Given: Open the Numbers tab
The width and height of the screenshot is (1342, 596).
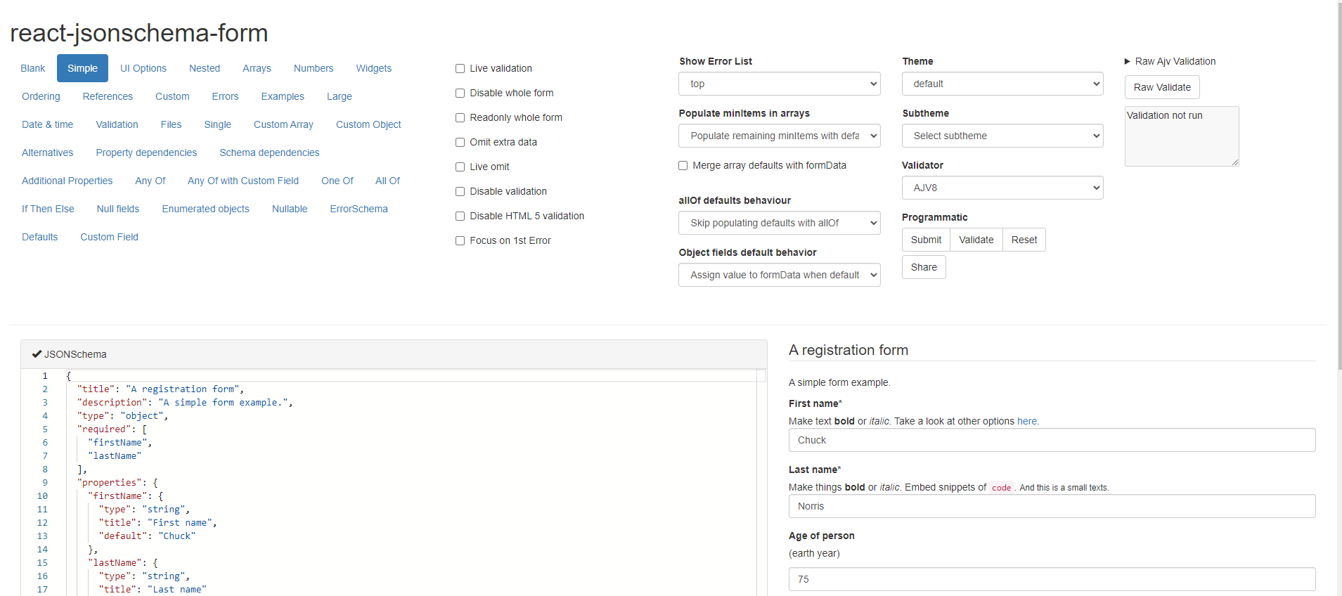Looking at the screenshot, I should pyautogui.click(x=314, y=68).
